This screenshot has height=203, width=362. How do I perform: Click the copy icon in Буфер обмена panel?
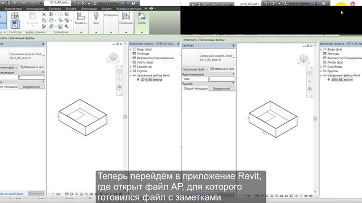(44, 20)
